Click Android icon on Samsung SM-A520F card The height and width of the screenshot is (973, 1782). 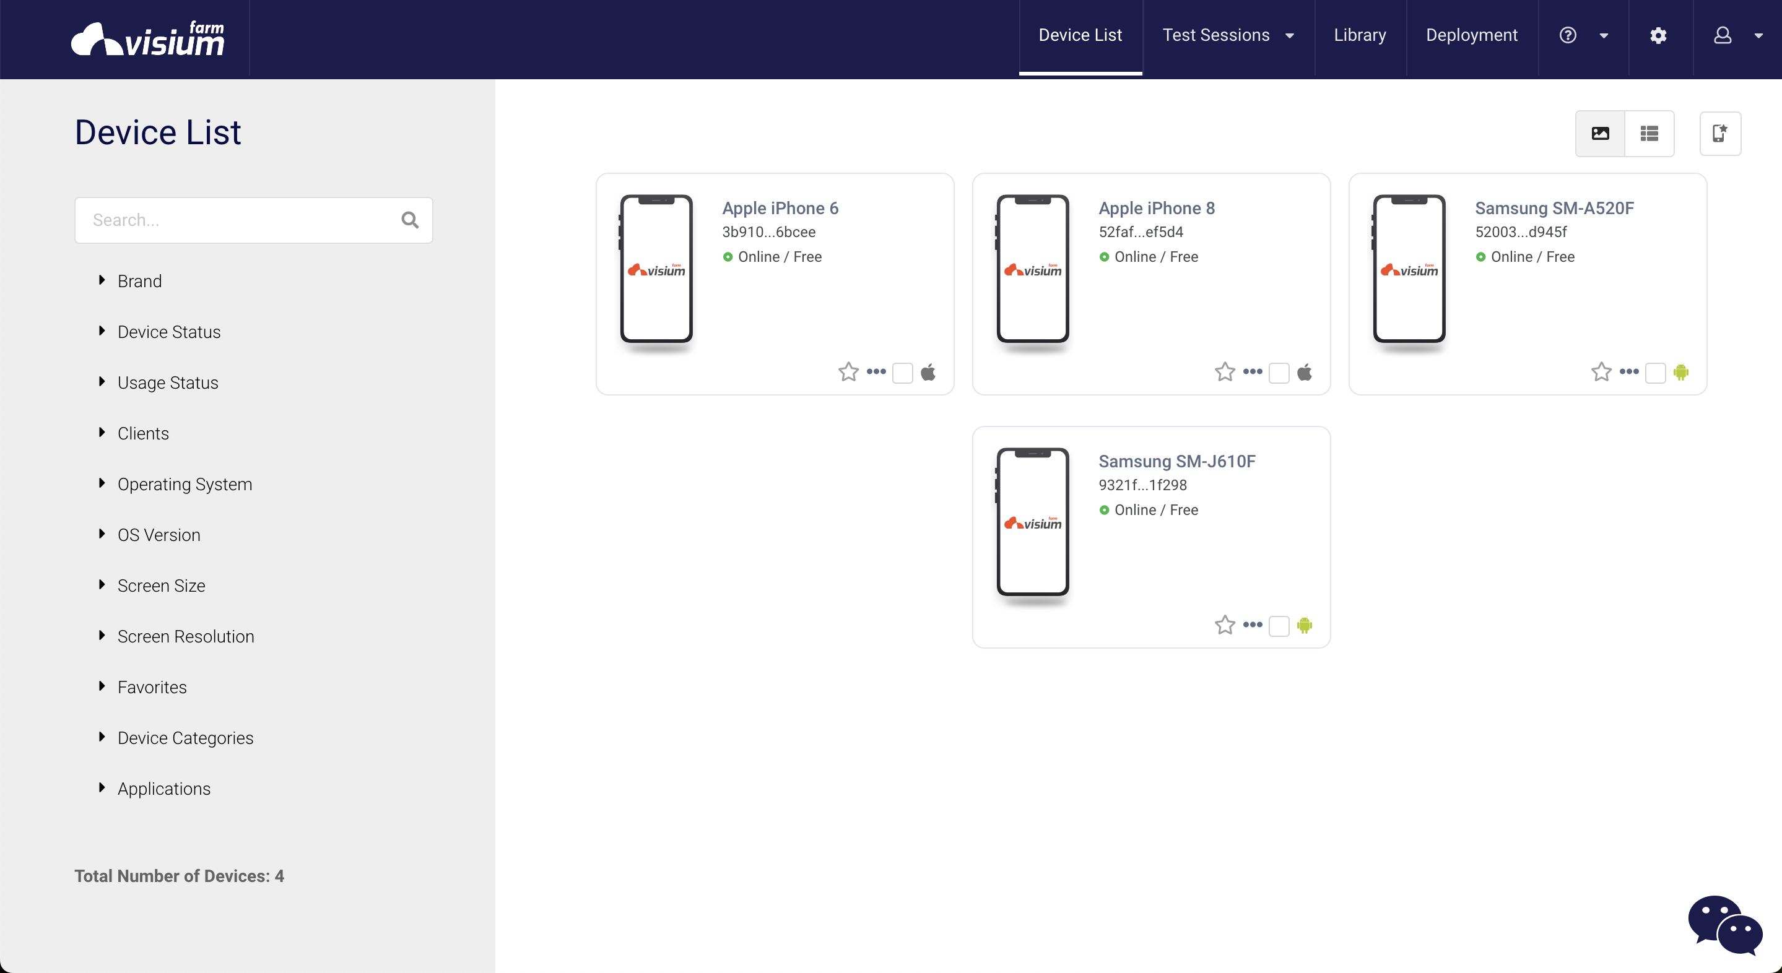tap(1681, 372)
